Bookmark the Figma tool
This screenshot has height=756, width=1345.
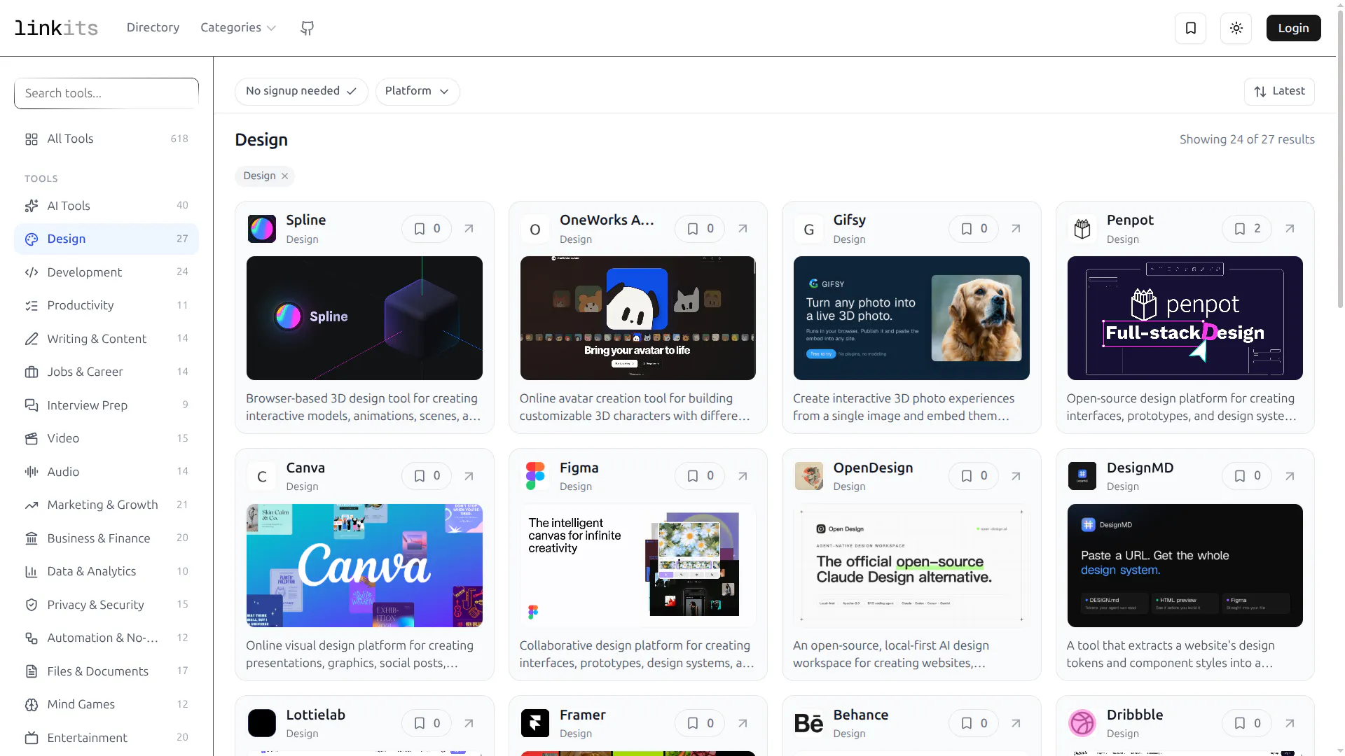click(x=700, y=476)
